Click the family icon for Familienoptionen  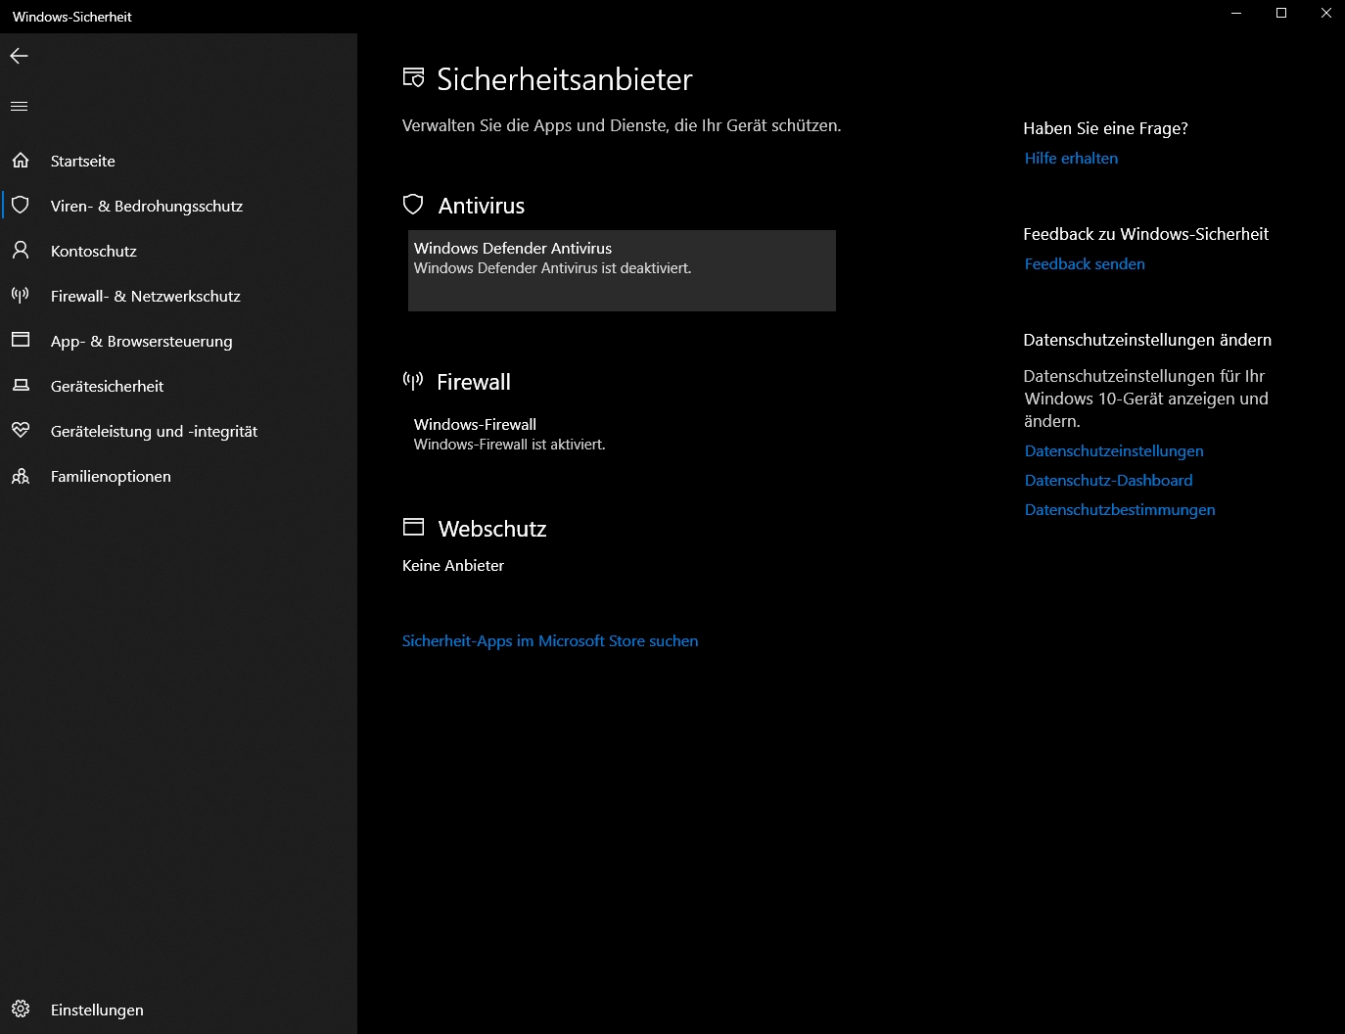point(21,476)
